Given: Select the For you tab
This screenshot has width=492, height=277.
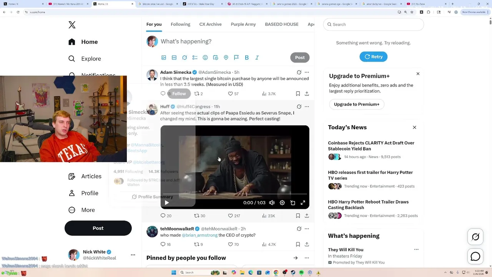Looking at the screenshot, I should click(154, 24).
